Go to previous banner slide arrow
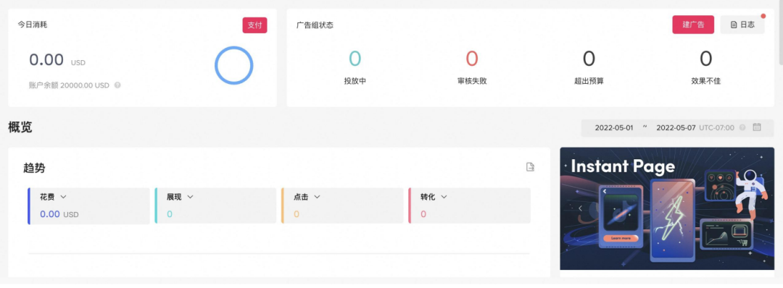This screenshot has height=288, width=783. click(580, 208)
